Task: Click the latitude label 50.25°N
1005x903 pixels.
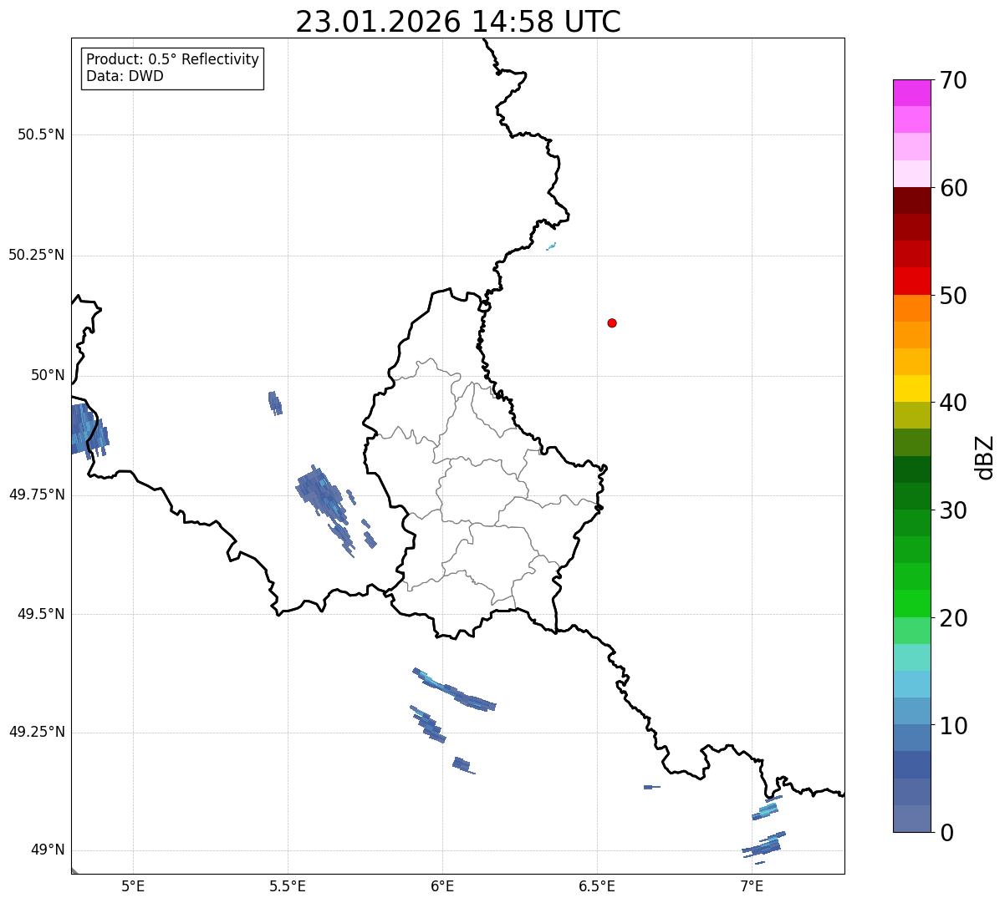Action: pos(37,256)
